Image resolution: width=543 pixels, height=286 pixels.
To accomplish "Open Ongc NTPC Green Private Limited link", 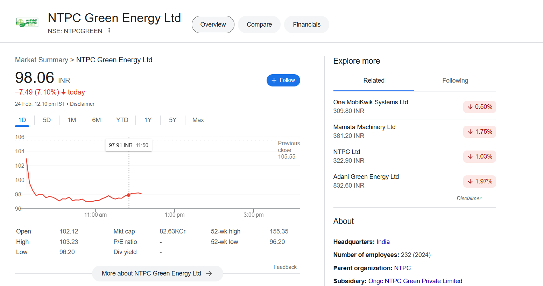I will click(415, 281).
